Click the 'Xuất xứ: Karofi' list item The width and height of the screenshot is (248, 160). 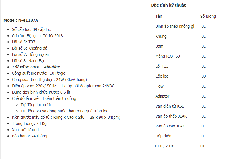click(25, 130)
